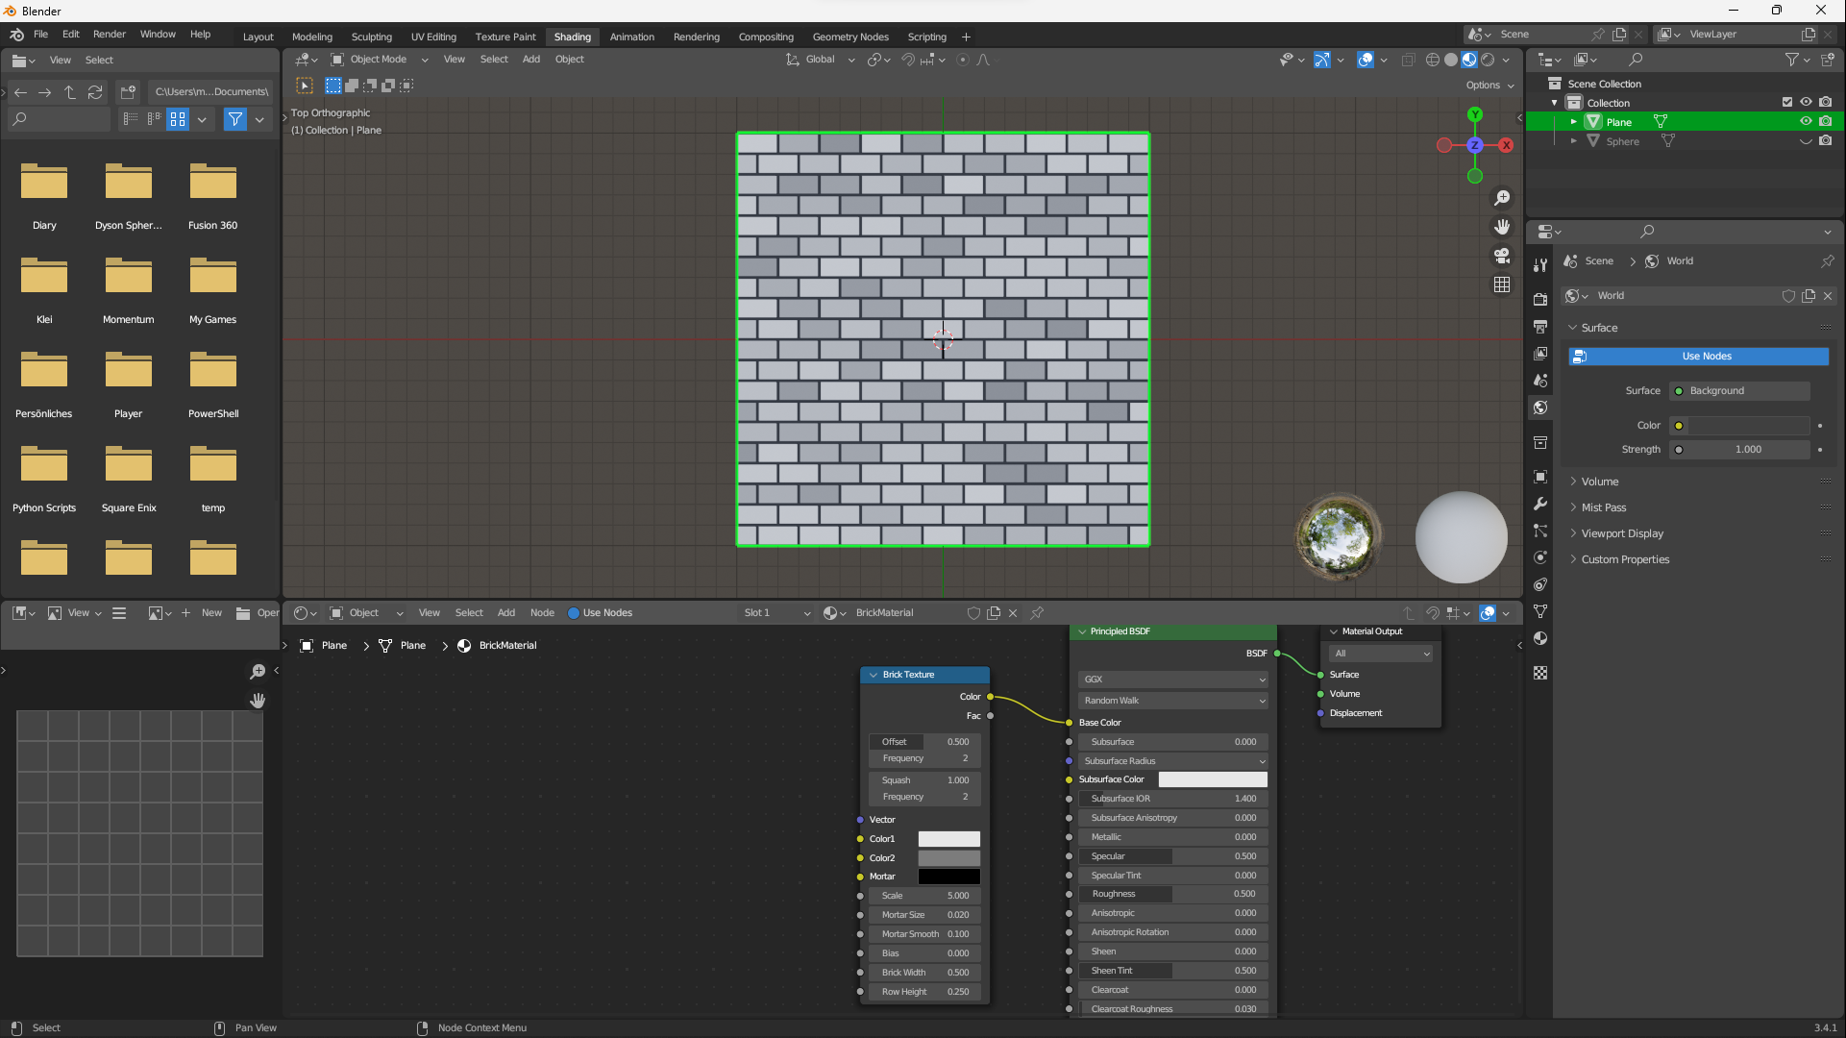This screenshot has width=1846, height=1038.
Task: Click the Strength value field in World properties
Action: (x=1739, y=449)
